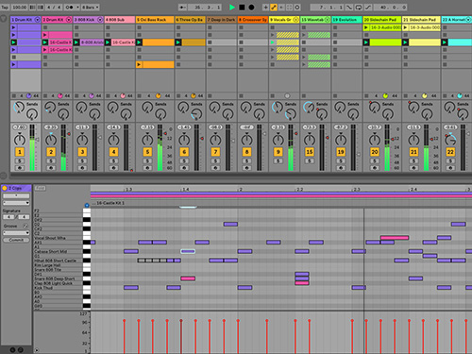Launch the first 16-3-Audio clip in track 20

pyautogui.click(x=366, y=27)
